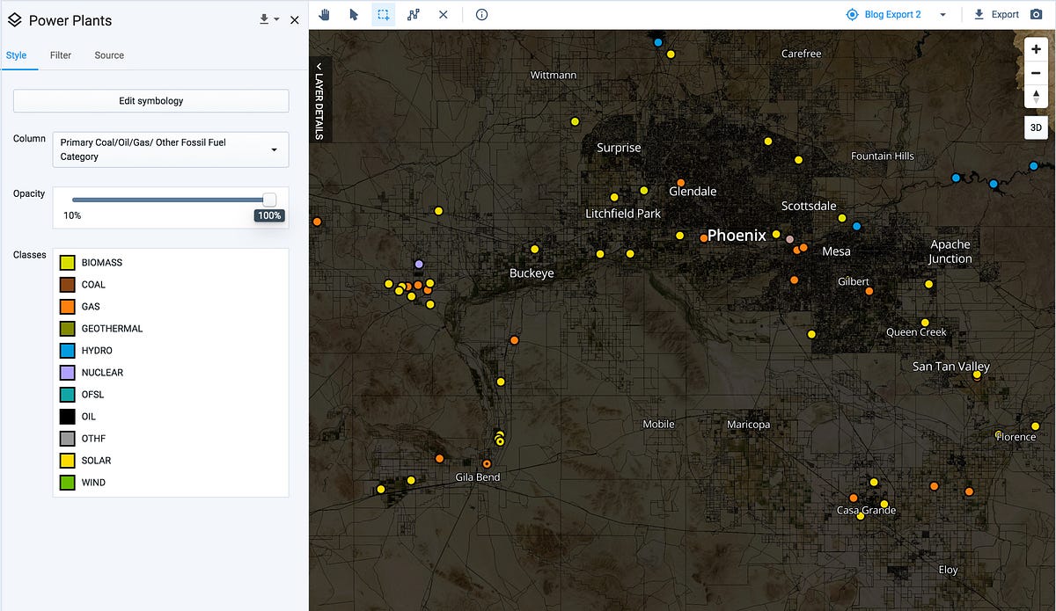Click the COAL color swatch
This screenshot has width=1056, height=611.
tap(67, 284)
